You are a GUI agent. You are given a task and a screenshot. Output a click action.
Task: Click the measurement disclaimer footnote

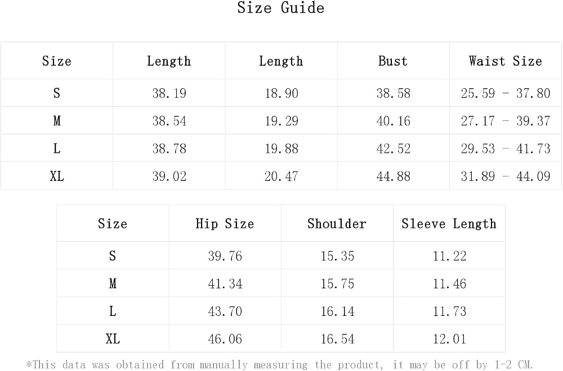(x=279, y=365)
